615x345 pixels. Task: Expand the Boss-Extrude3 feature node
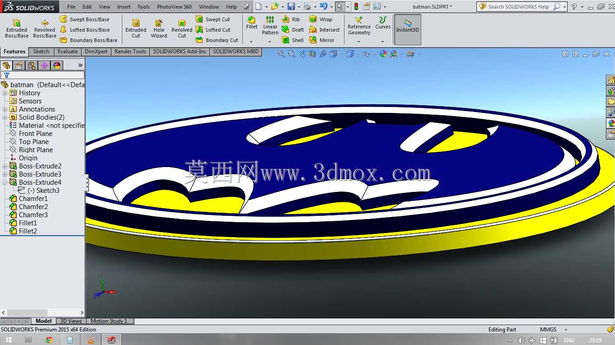(5, 174)
